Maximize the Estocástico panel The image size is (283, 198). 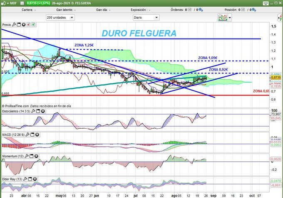tap(38, 111)
